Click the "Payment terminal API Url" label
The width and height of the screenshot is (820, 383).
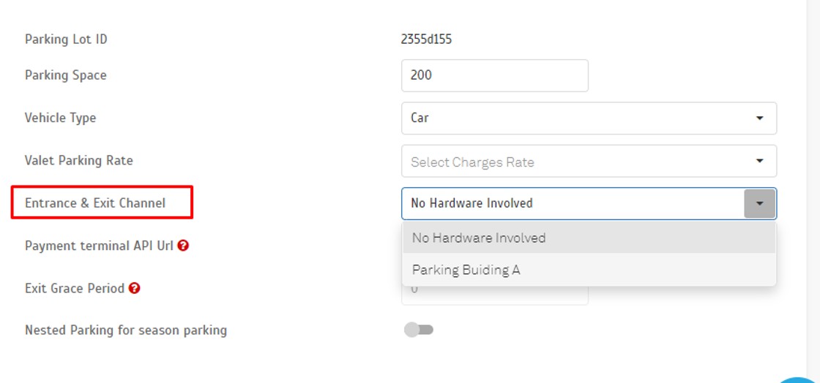coord(99,246)
